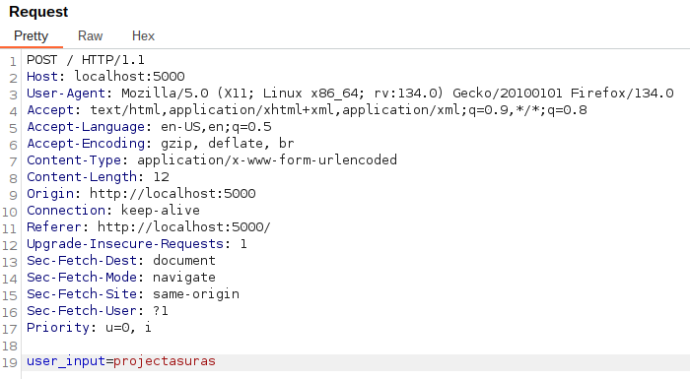Click the Content-Length value 12
690x379 pixels.
click(x=161, y=177)
